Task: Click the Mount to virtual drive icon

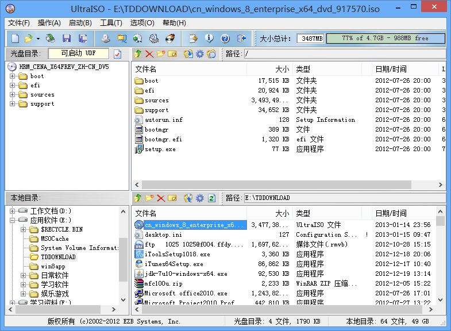Action: [x=154, y=39]
